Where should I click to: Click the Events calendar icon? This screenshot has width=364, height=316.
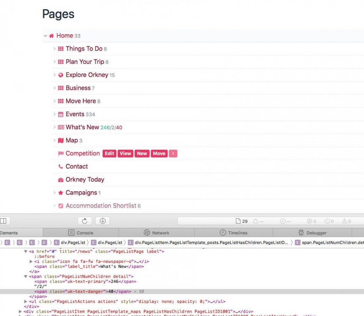tap(61, 114)
